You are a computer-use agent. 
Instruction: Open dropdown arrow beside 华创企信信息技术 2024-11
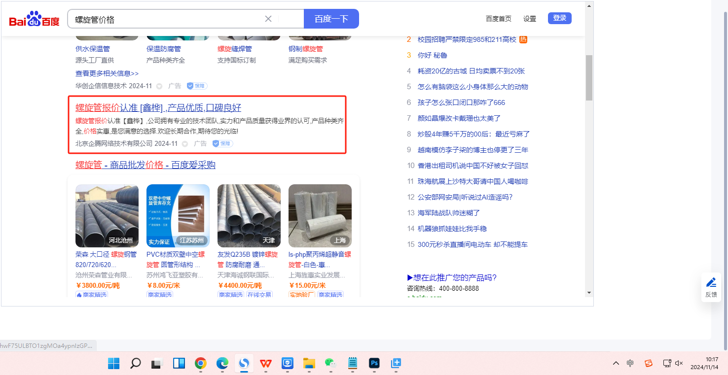click(159, 86)
